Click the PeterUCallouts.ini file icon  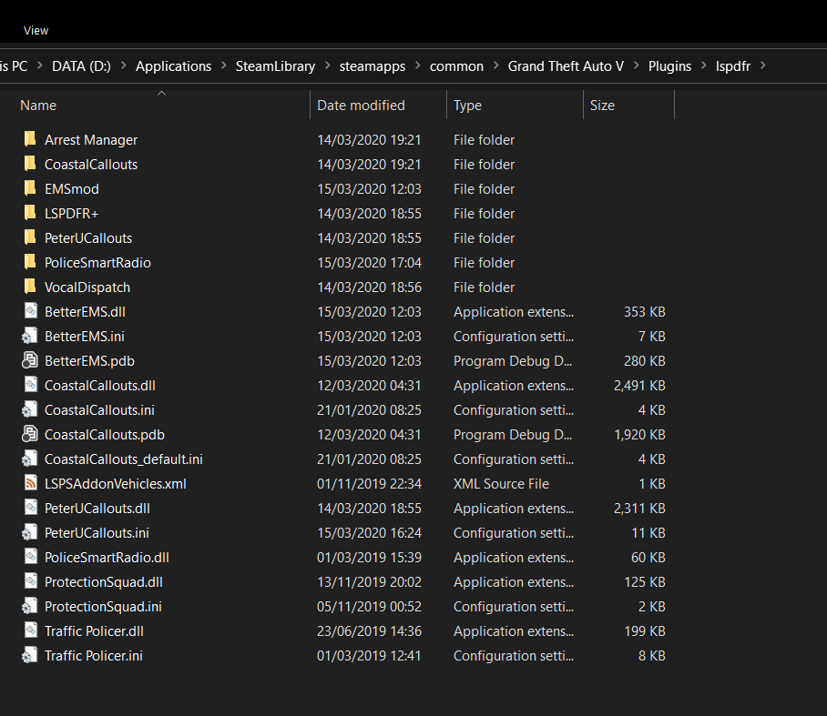[x=29, y=532]
